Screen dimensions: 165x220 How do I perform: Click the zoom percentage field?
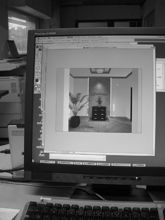point(48,151)
